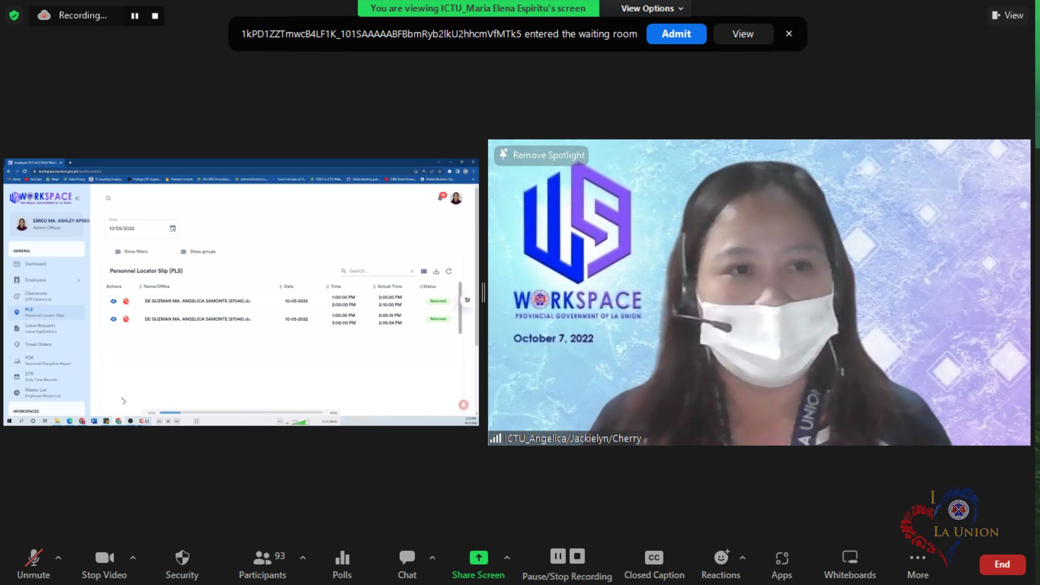The height and width of the screenshot is (585, 1040).
Task: Expand the arrow beside Reactions
Action: click(x=742, y=558)
